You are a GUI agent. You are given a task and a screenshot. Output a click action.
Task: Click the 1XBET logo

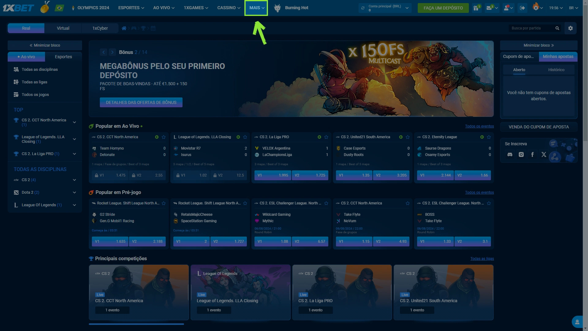click(x=18, y=8)
